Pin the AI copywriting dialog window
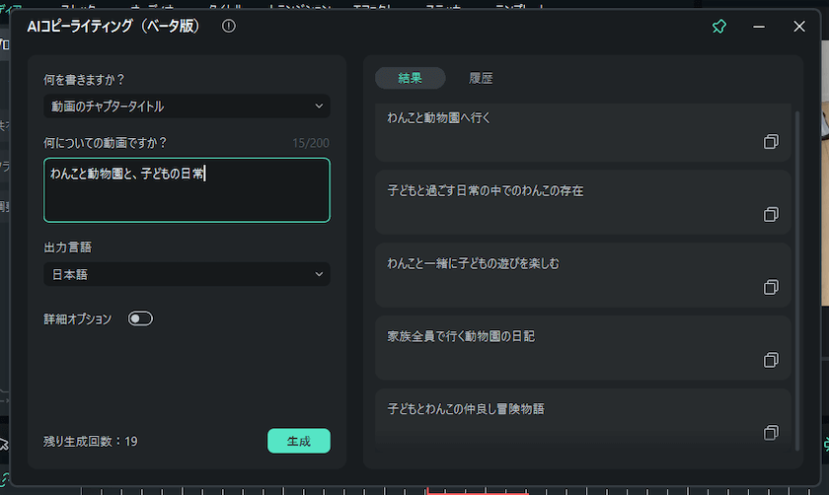829x495 pixels. pos(719,27)
